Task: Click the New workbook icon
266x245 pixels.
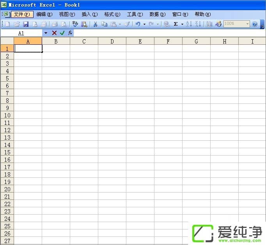Action: click(8, 24)
